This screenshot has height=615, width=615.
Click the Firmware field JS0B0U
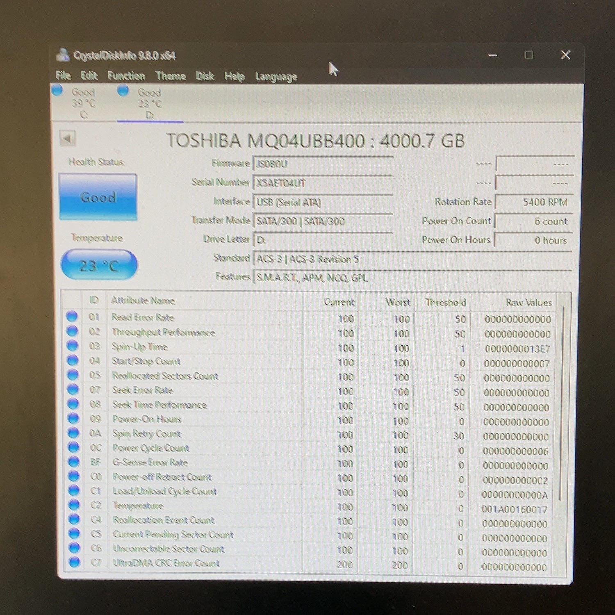coord(323,164)
